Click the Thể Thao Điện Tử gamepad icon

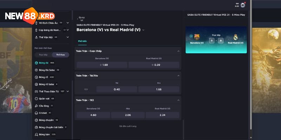click(37, 91)
